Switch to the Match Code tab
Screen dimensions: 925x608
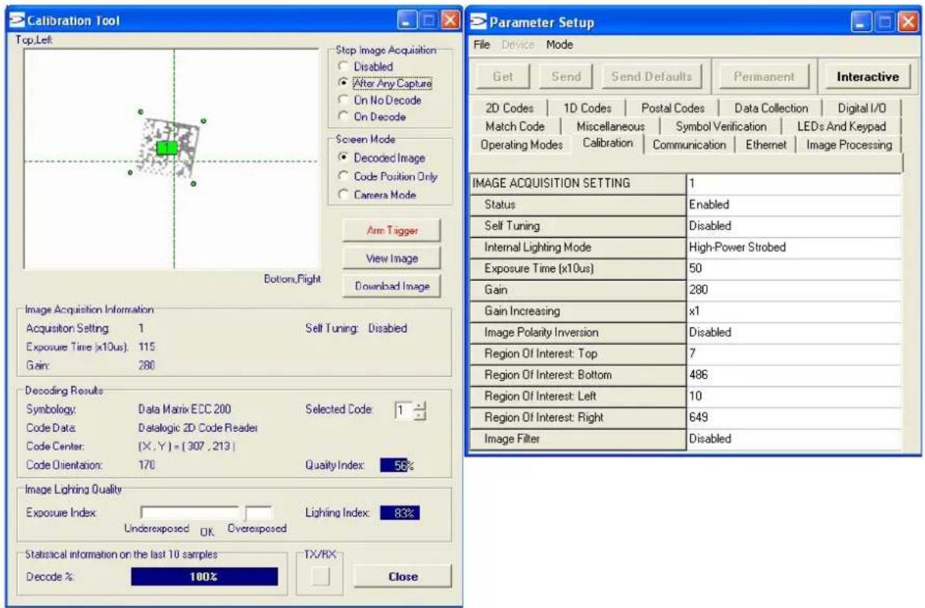pos(514,126)
